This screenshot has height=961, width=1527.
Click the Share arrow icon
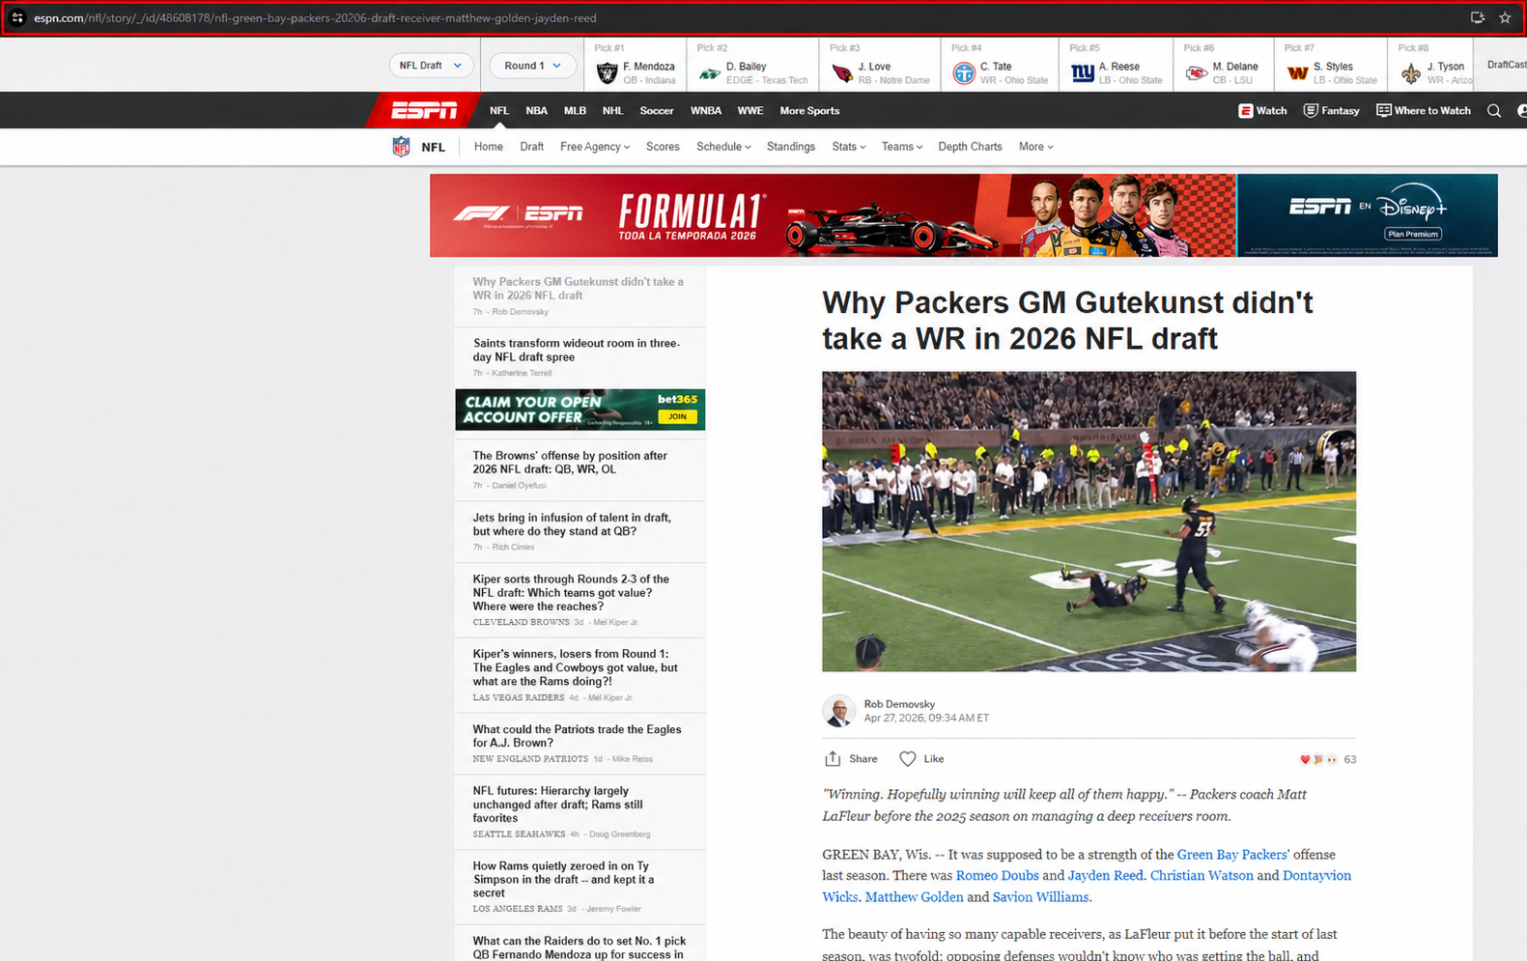click(833, 759)
